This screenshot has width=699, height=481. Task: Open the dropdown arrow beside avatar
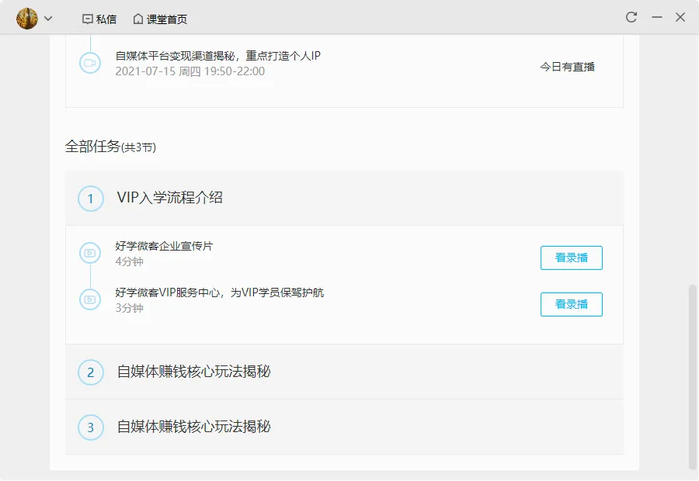pos(48,19)
